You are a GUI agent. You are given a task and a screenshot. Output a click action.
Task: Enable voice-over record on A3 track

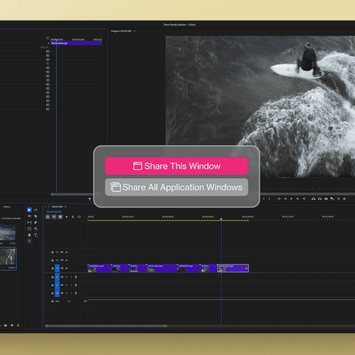[x=76, y=293]
